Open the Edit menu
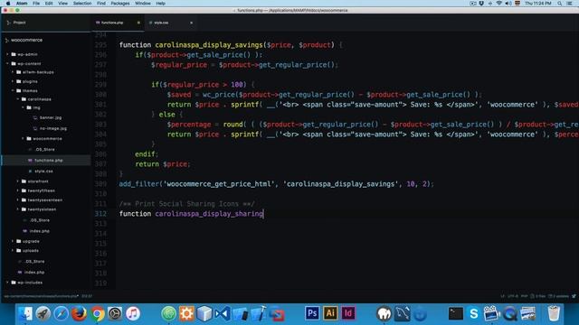 [x=49, y=4]
